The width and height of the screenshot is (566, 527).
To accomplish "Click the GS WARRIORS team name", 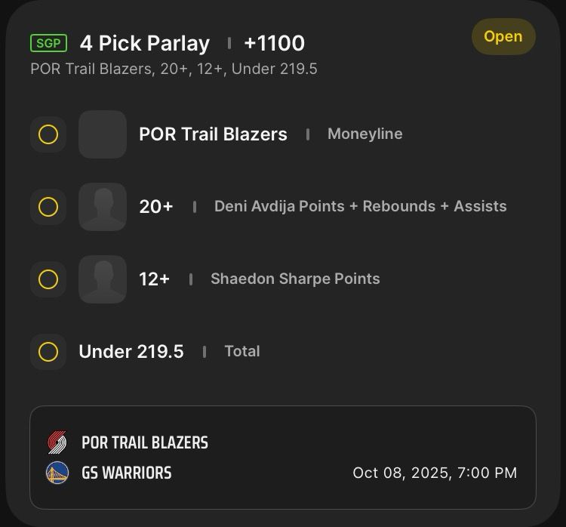I will [x=126, y=473].
